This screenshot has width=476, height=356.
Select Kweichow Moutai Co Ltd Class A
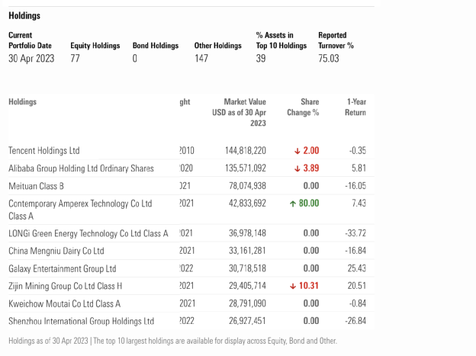64,303
